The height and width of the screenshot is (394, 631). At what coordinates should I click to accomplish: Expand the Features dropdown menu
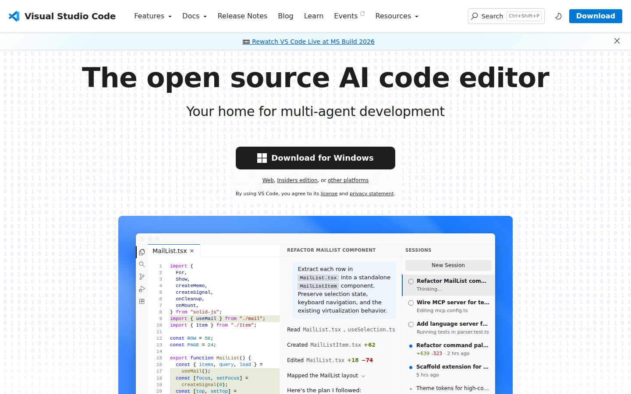coord(153,16)
